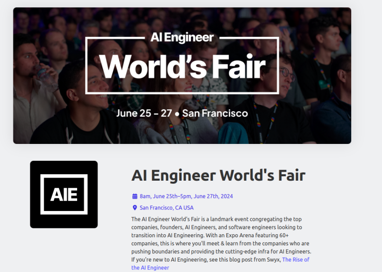Click the "AI Engineer World's Fair" page heading
The height and width of the screenshot is (272, 382).
pyautogui.click(x=218, y=175)
